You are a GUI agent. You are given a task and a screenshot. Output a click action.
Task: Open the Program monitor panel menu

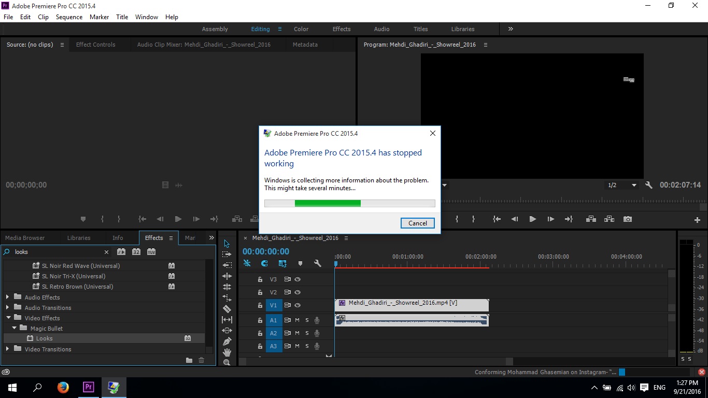pyautogui.click(x=486, y=45)
